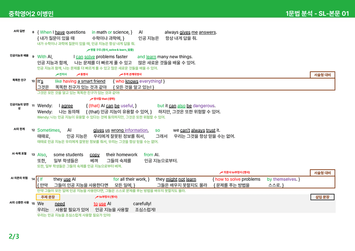Image resolution: width=355 pixels, height=251 pixels.
Task: Click the red annotation '동명사'
Action: (x=82, y=74)
